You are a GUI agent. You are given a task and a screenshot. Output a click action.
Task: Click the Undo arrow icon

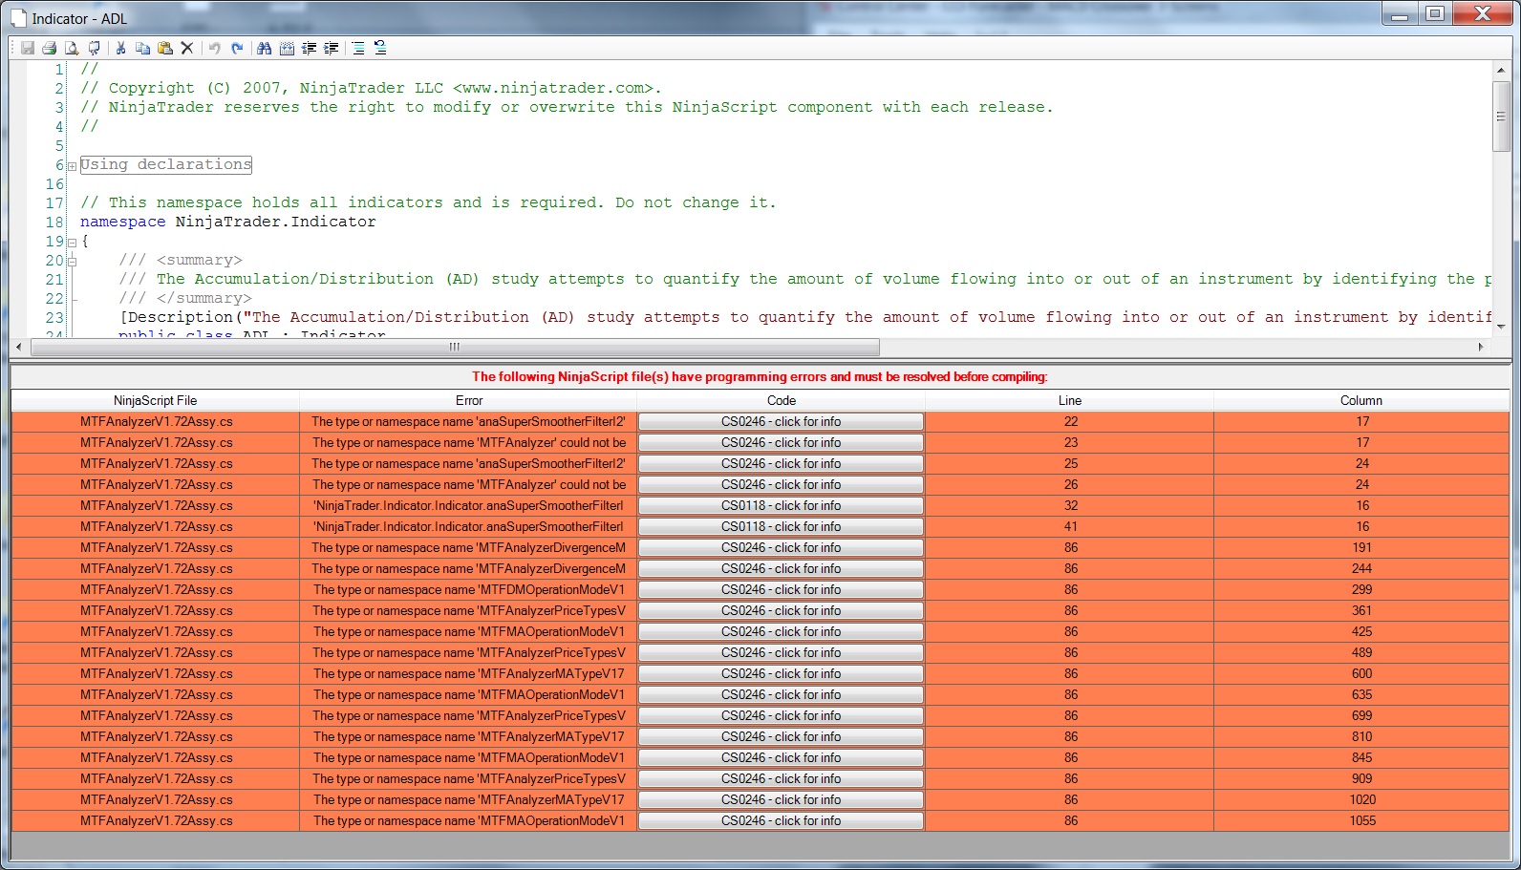click(x=215, y=48)
